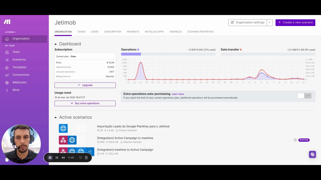This screenshot has width=321, height=180.
Task: Click Valentim Verardo author name
Action: [x=132, y=142]
